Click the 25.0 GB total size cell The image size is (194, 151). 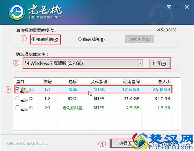[x=161, y=90]
